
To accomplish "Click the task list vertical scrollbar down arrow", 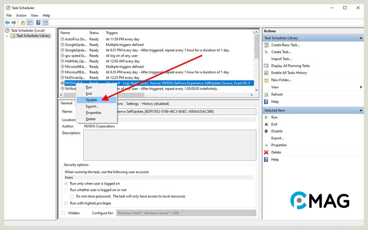I will pos(256,90).
